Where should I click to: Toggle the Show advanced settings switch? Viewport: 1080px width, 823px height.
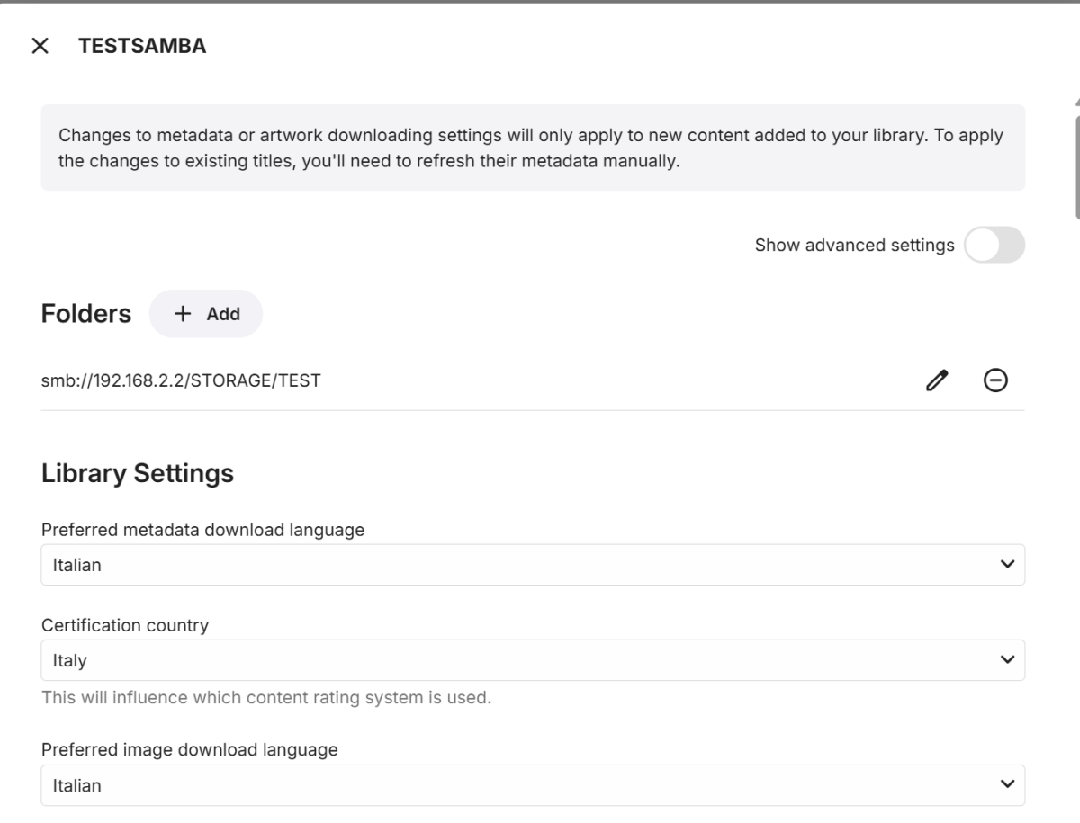[x=994, y=245]
